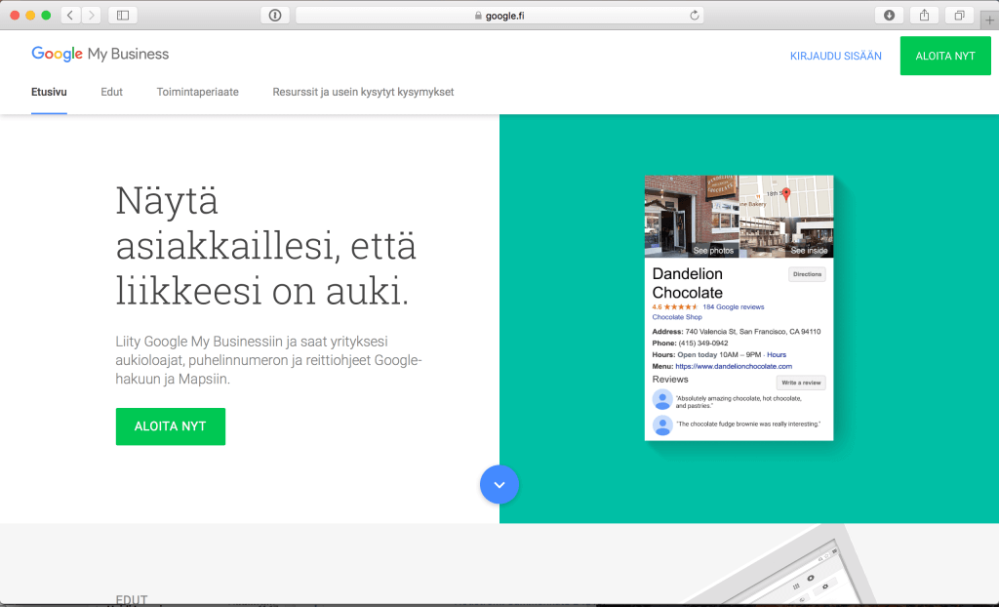Click the google.fi address bar
The image size is (999, 607).
pos(499,15)
